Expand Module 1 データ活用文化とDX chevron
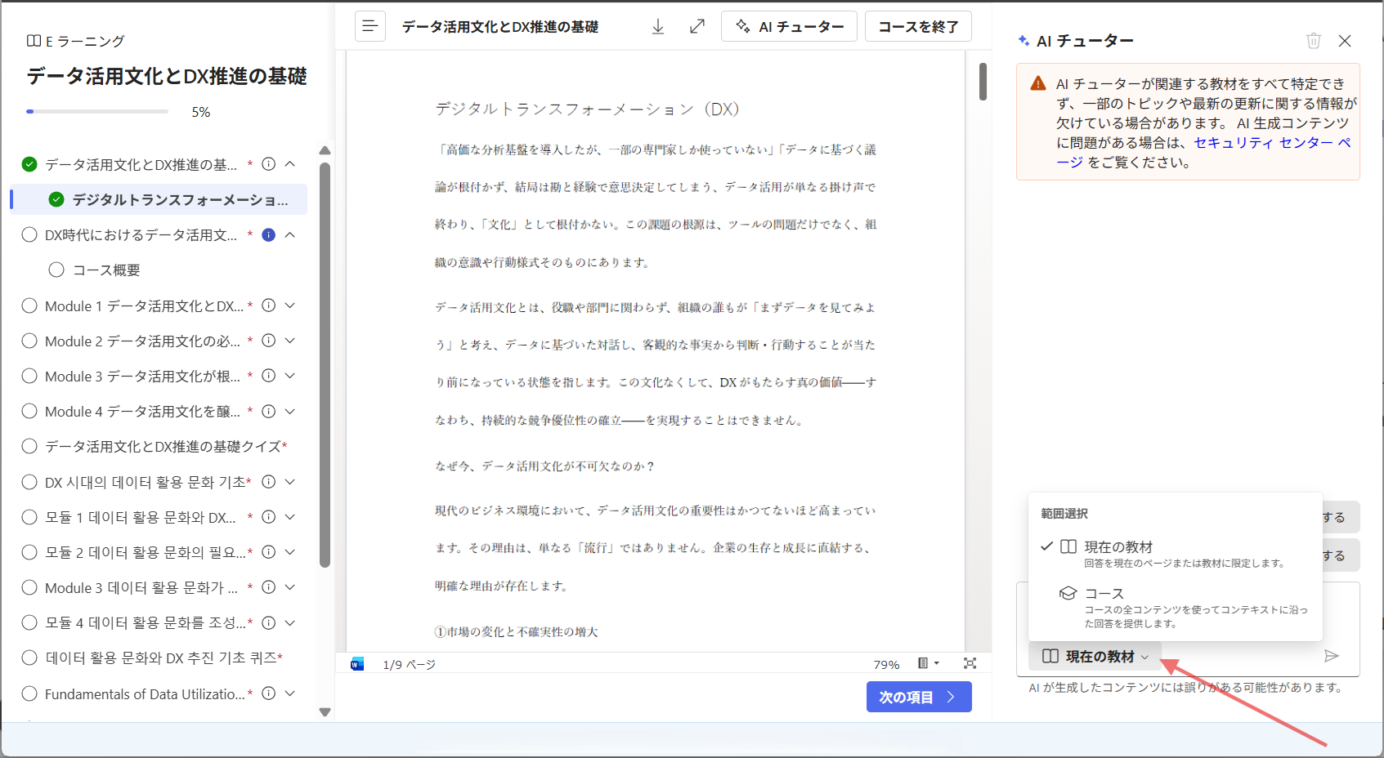The width and height of the screenshot is (1384, 758). tap(290, 305)
